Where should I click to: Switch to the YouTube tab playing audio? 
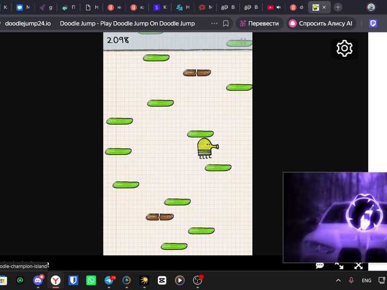pos(274,7)
